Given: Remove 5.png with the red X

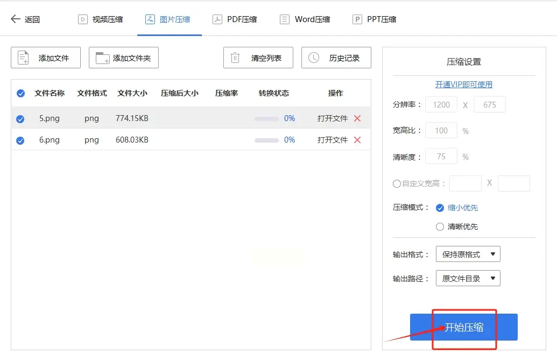Looking at the screenshot, I should (x=357, y=118).
